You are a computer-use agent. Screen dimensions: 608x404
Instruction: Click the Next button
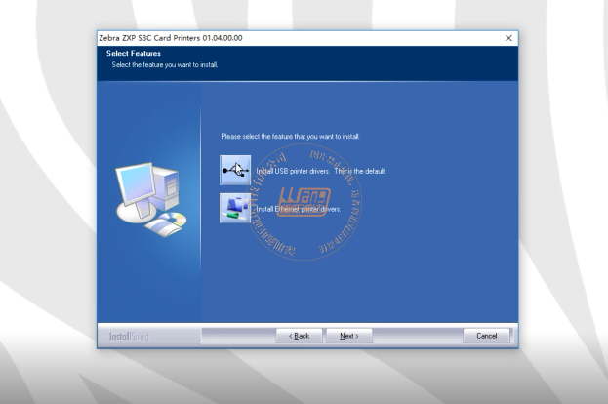pyautogui.click(x=349, y=336)
